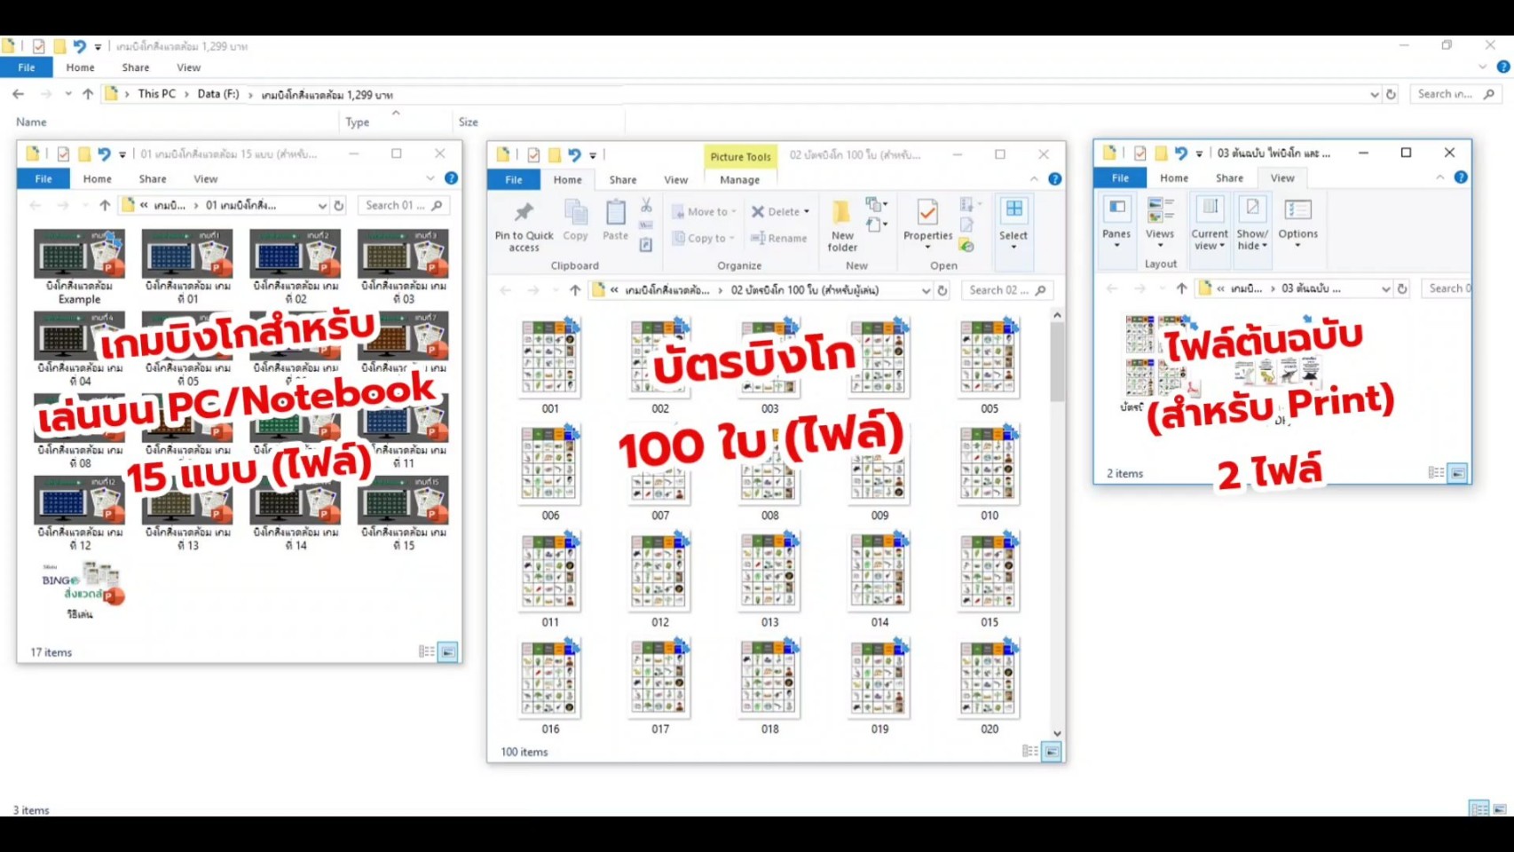Screen dimensions: 1514x852
Task: Click the help icon in the right window
Action: pos(1461,177)
